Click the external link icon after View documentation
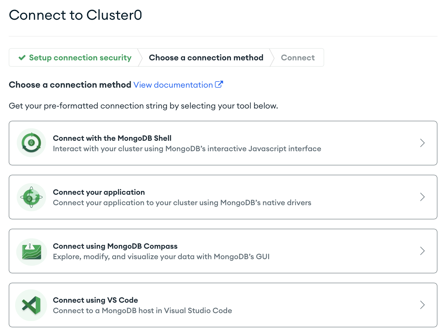 tap(219, 84)
